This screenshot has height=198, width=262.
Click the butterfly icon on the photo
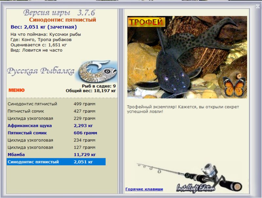[234, 86]
